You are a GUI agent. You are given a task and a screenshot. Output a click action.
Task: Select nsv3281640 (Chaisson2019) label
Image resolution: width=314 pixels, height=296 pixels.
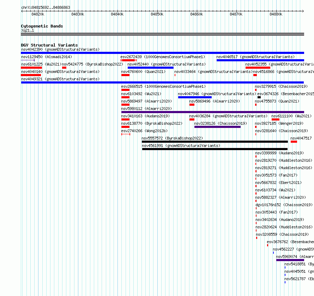281,131
